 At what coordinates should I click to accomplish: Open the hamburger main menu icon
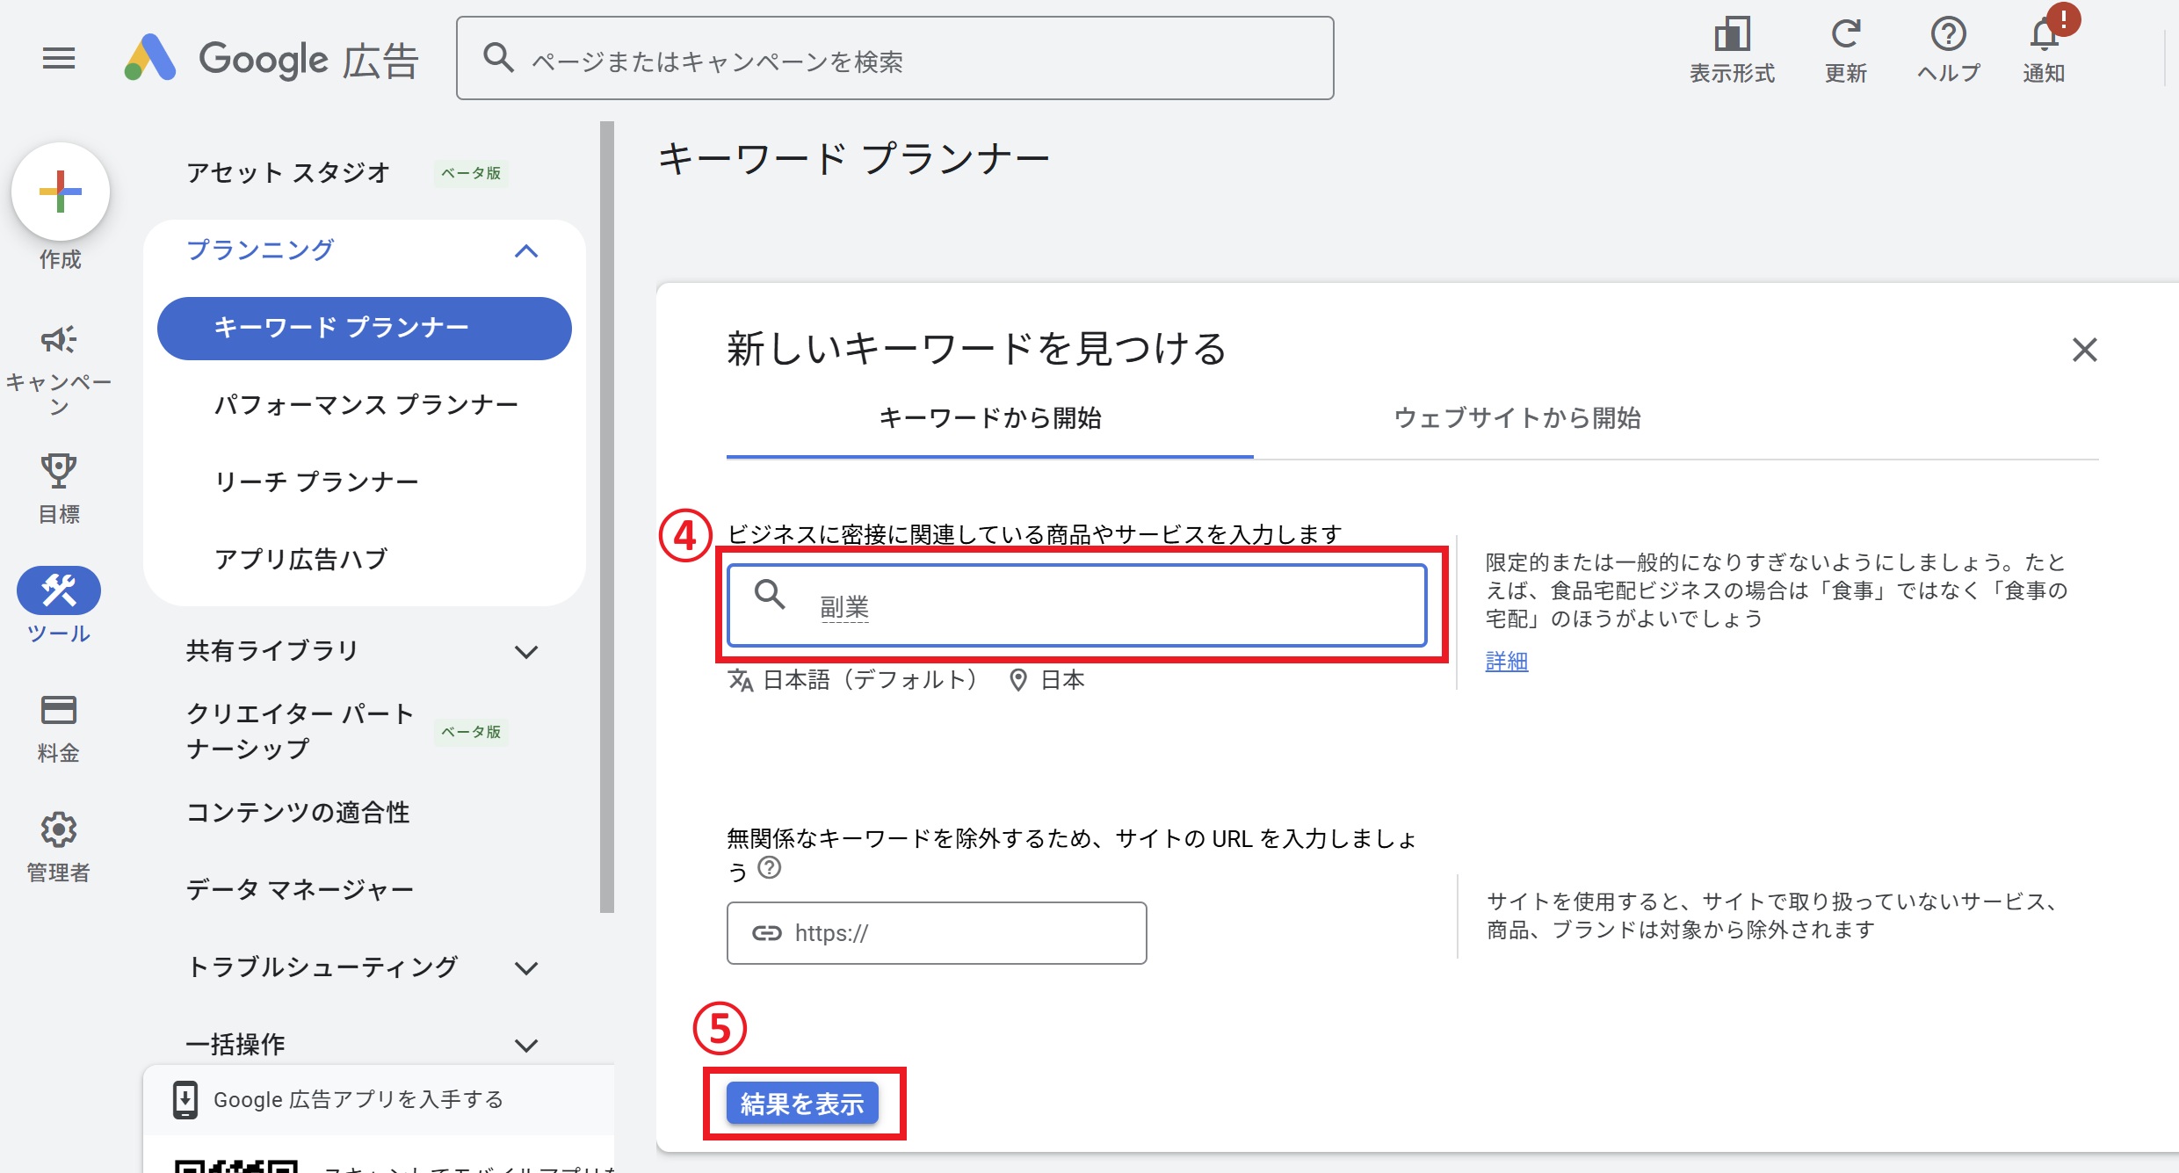click(x=59, y=59)
